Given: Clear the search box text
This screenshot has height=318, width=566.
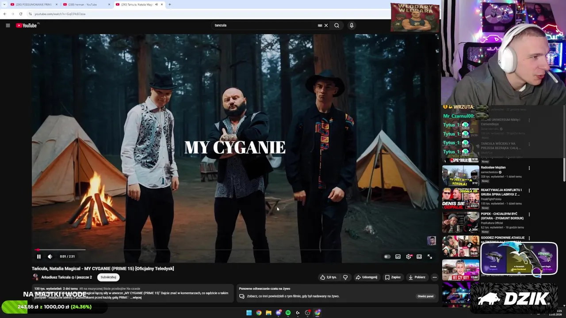Looking at the screenshot, I should tap(326, 25).
